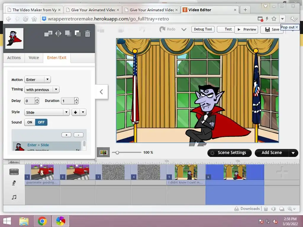
Task: Open Downloads in the browser status bar
Action: pos(247,209)
